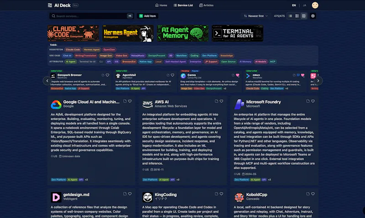
Task: Favorite the KingCoding card
Action: pos(221,193)
